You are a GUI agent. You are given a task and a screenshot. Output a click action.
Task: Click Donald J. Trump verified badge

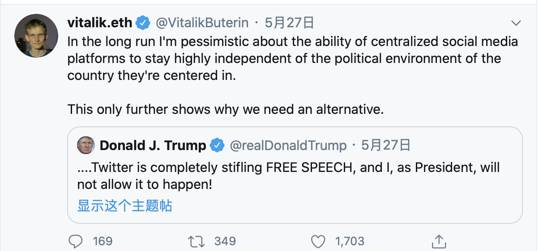point(218,145)
